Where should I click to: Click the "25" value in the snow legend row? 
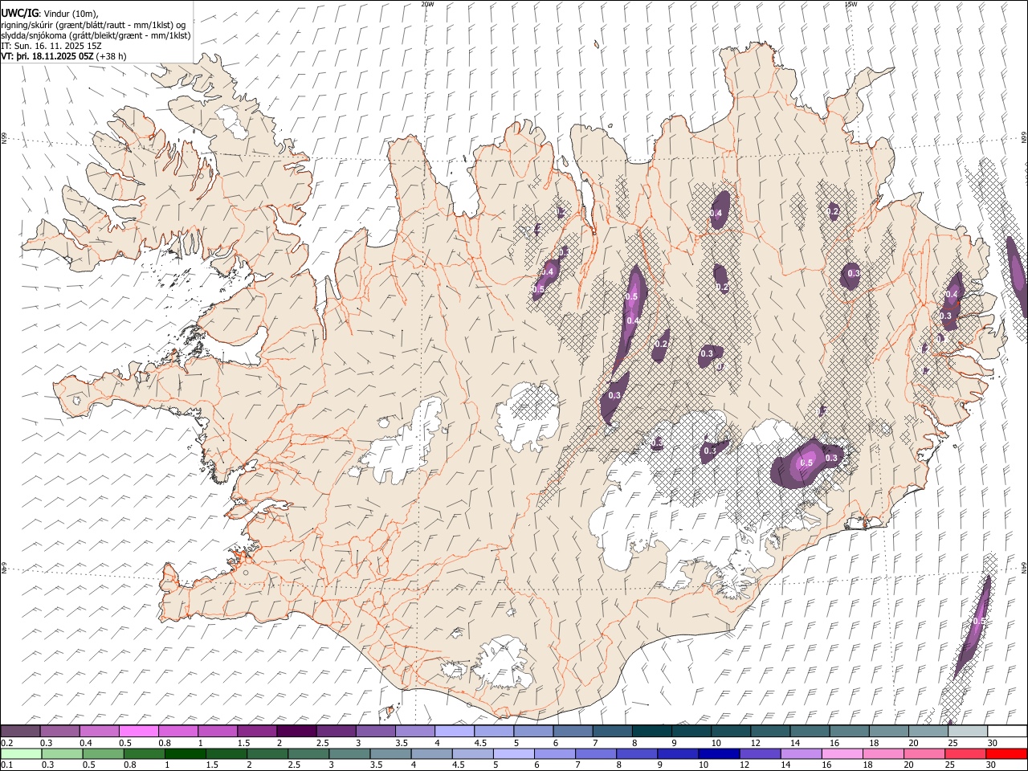[952, 743]
